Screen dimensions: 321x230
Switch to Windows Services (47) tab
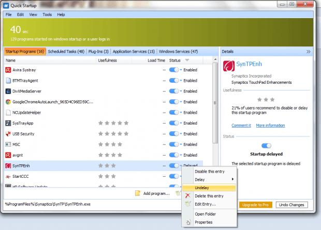pyautogui.click(x=178, y=52)
